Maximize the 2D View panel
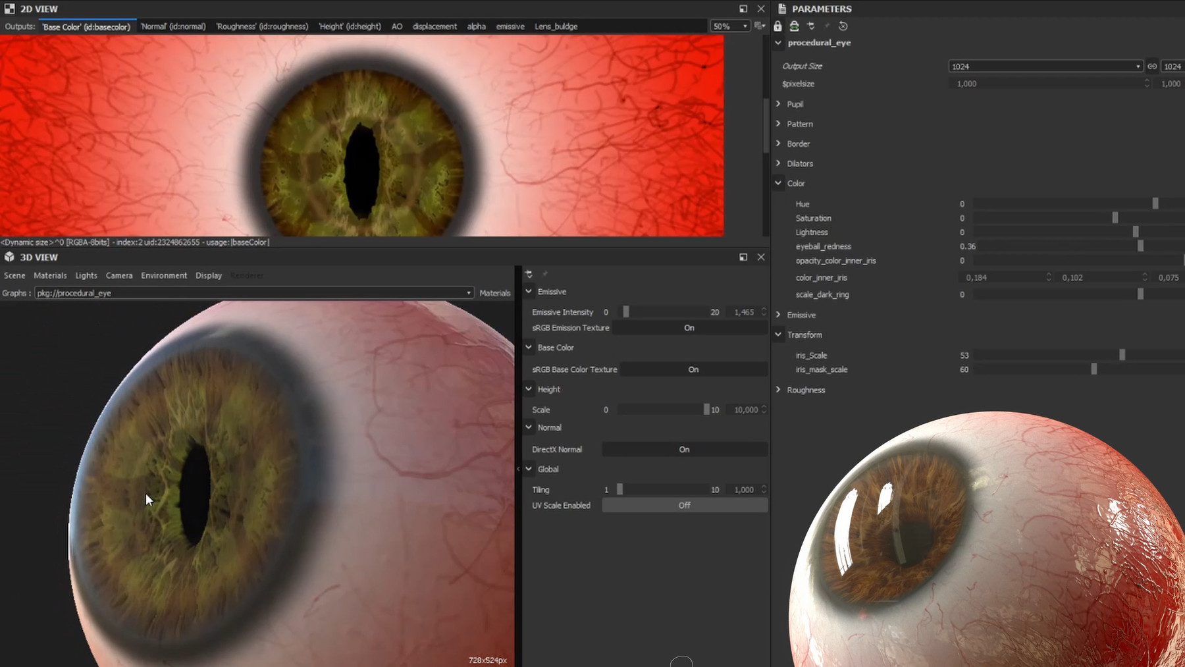 coord(743,9)
